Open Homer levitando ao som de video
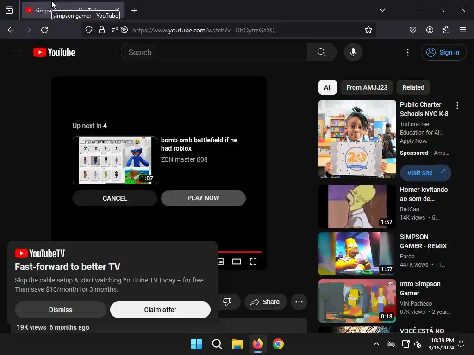 tap(424, 194)
